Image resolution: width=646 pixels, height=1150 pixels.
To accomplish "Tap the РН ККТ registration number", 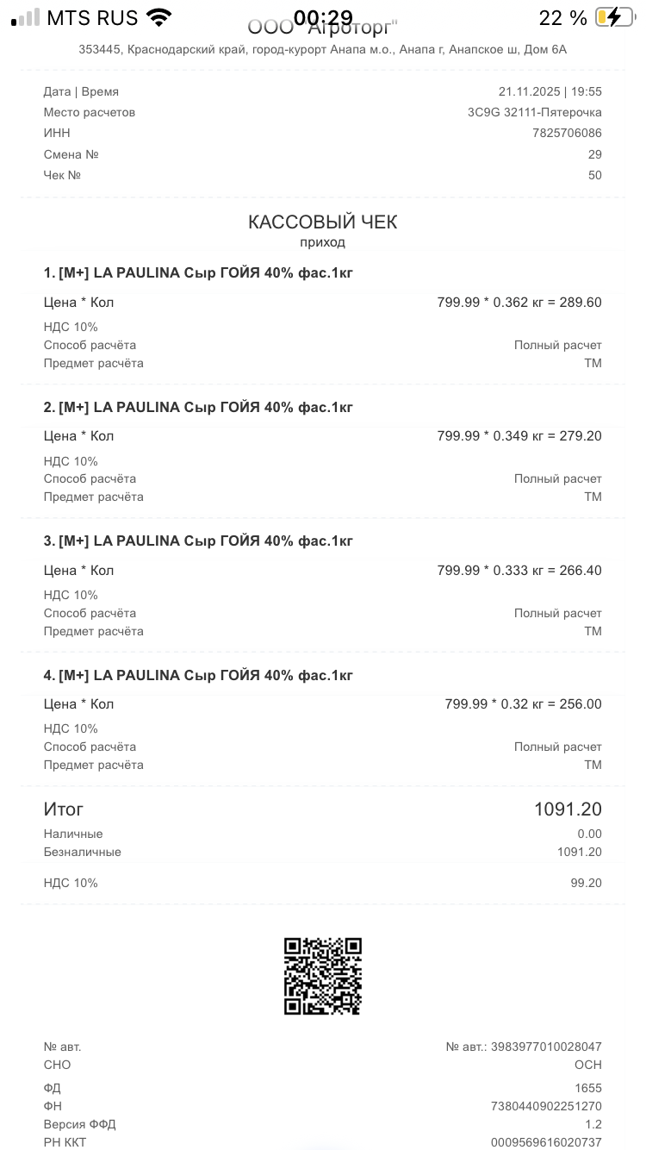I will [x=546, y=1143].
